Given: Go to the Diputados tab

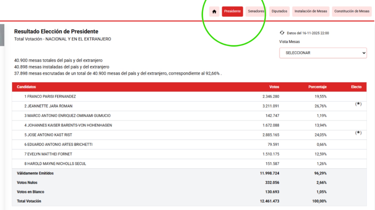Looking at the screenshot, I should click(x=279, y=11).
